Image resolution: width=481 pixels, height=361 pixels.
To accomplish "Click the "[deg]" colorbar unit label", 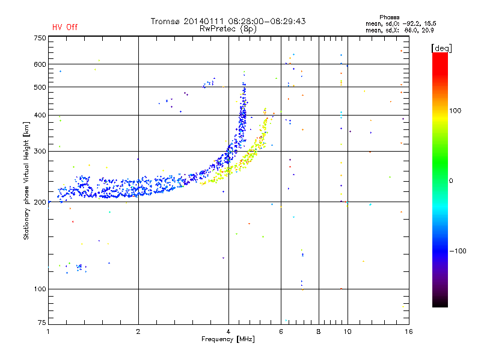I will point(441,48).
